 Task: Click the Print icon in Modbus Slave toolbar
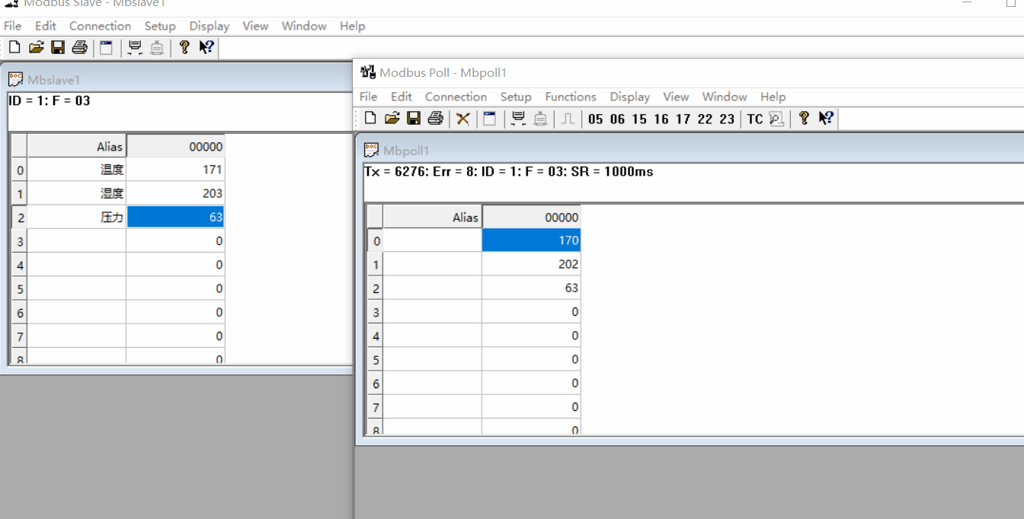click(x=80, y=47)
